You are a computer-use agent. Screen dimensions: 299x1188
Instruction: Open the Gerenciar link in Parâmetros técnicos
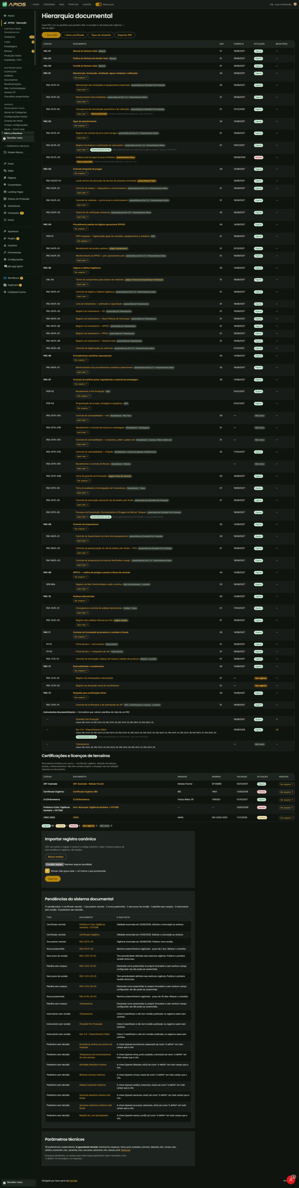point(125,1150)
